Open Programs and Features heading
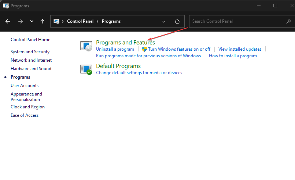295x180 pixels. tap(125, 43)
